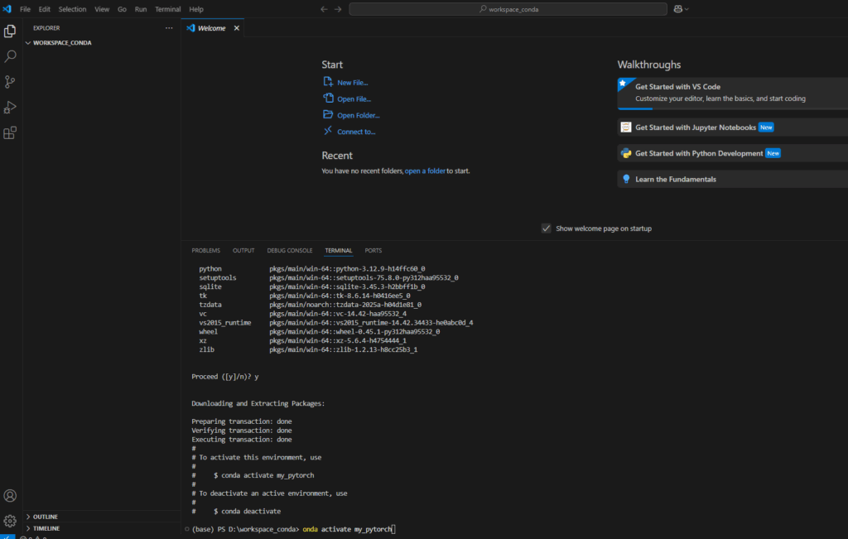Open the Copilot chat icon in title bar
The width and height of the screenshot is (848, 539).
point(677,9)
